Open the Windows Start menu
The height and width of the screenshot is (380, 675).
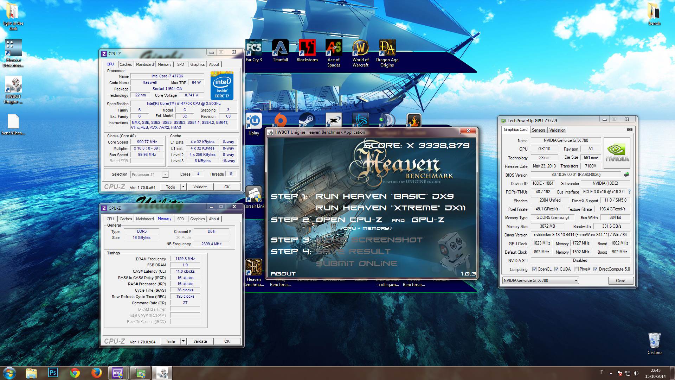(x=9, y=373)
